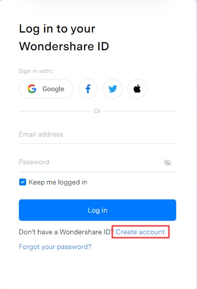Click the divider line left of "Or"

point(54,111)
